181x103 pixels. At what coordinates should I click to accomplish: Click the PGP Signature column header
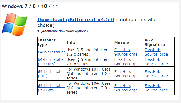(x=159, y=42)
